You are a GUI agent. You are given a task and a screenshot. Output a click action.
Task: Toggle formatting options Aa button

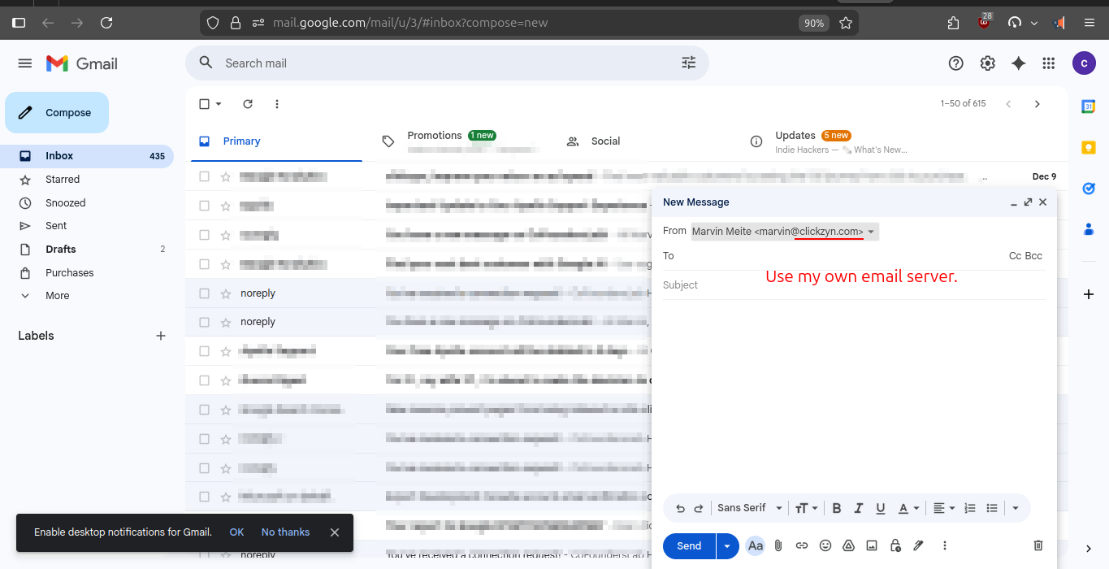pyautogui.click(x=755, y=545)
